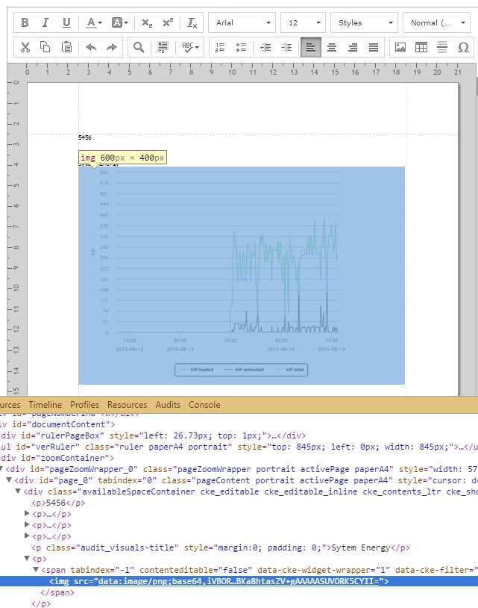This screenshot has width=478, height=608.
Task: Open the Styles dropdown
Action: tap(363, 23)
